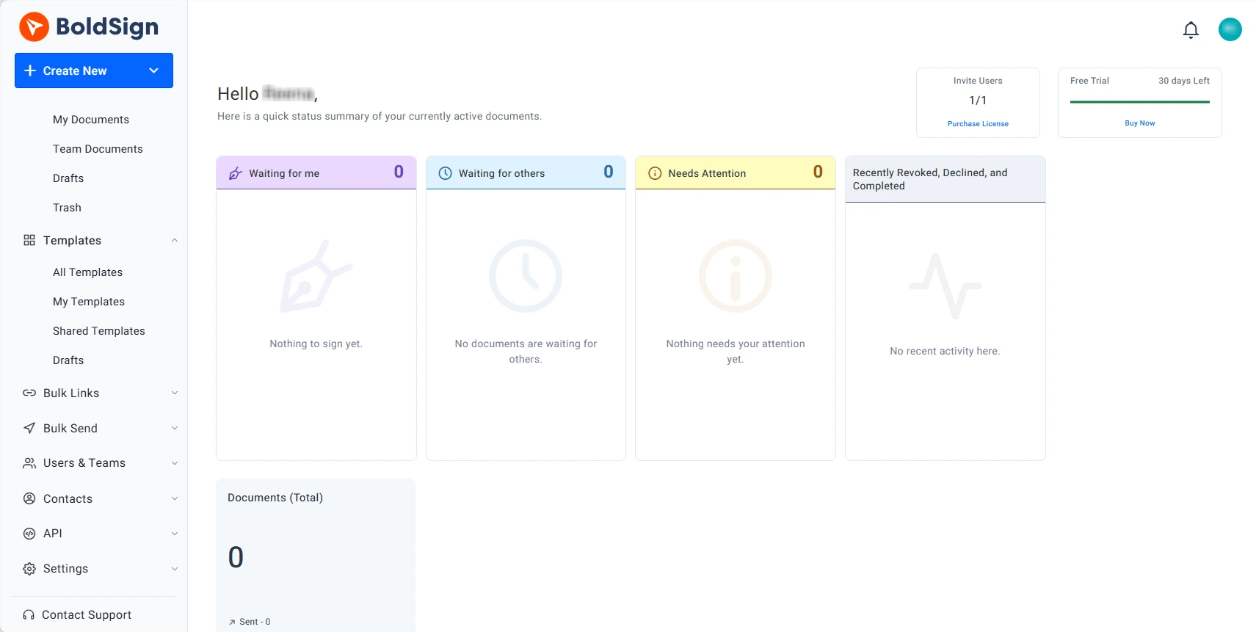Click the activity pulse illustration in Recently Revoked
This screenshot has width=1256, height=632.
[x=945, y=286]
